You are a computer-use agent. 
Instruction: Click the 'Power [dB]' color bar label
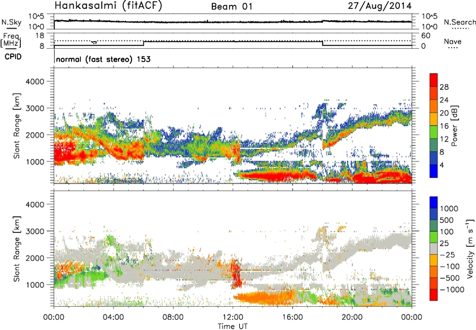tap(454, 126)
